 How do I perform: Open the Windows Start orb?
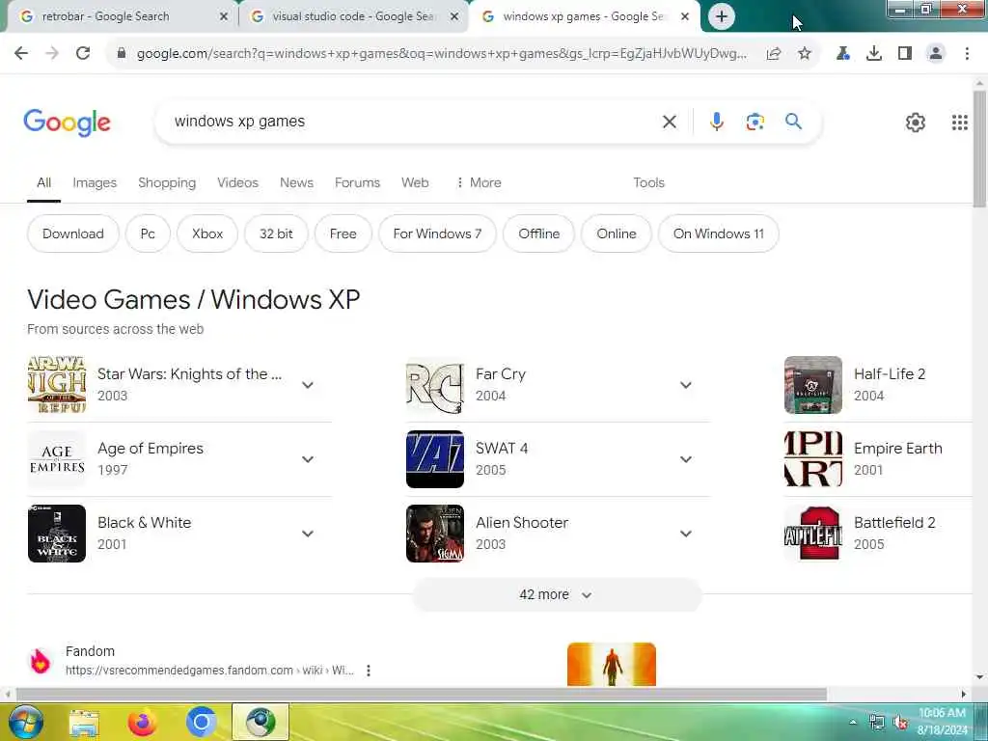pyautogui.click(x=26, y=722)
